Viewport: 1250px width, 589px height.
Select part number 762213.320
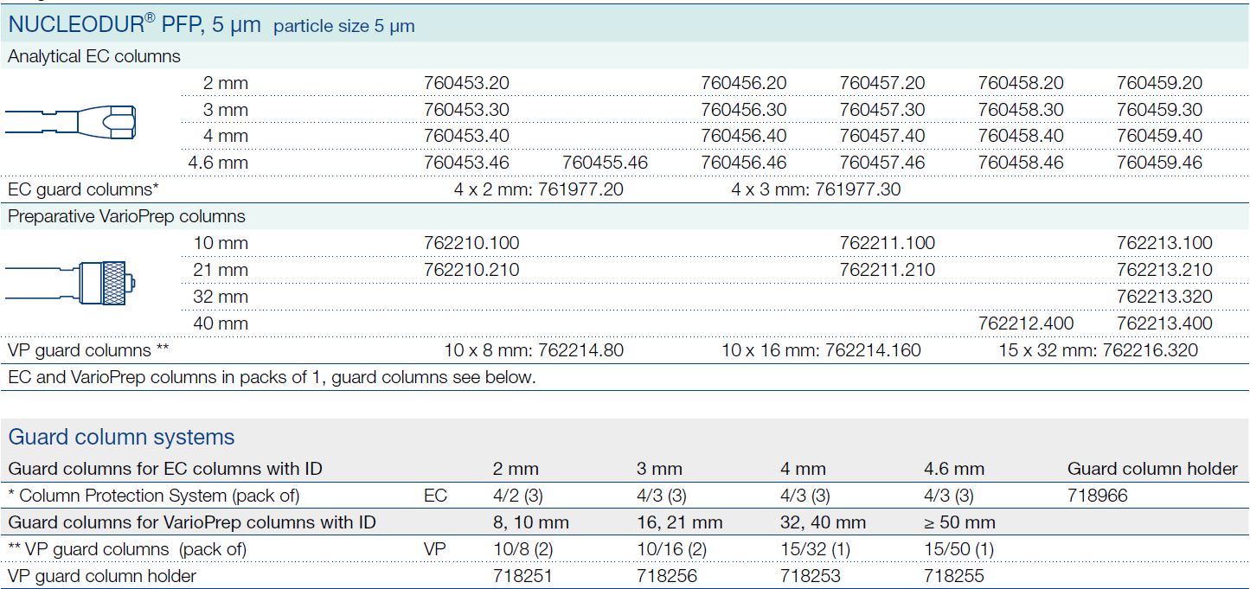point(1164,297)
